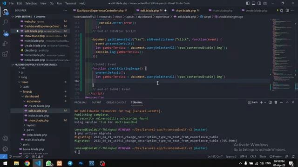Maximize the terminal panel size chevron

[287, 103]
